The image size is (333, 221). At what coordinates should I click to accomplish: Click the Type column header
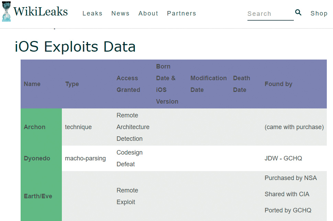coord(72,84)
